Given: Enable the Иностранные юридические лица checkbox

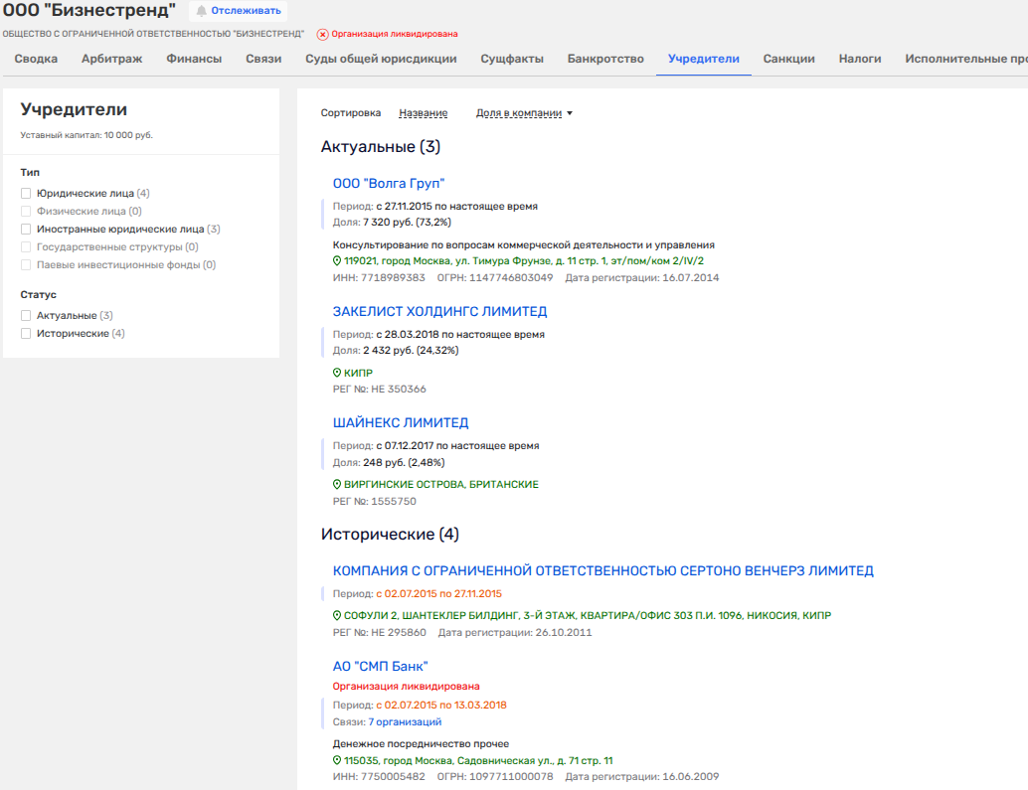Looking at the screenshot, I should tap(26, 230).
